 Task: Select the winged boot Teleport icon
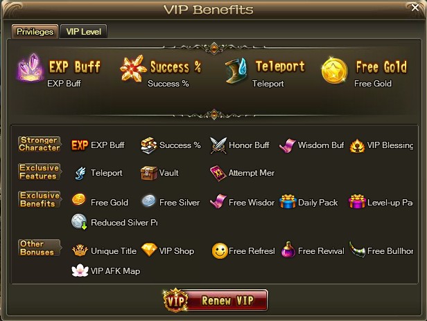pos(236,71)
